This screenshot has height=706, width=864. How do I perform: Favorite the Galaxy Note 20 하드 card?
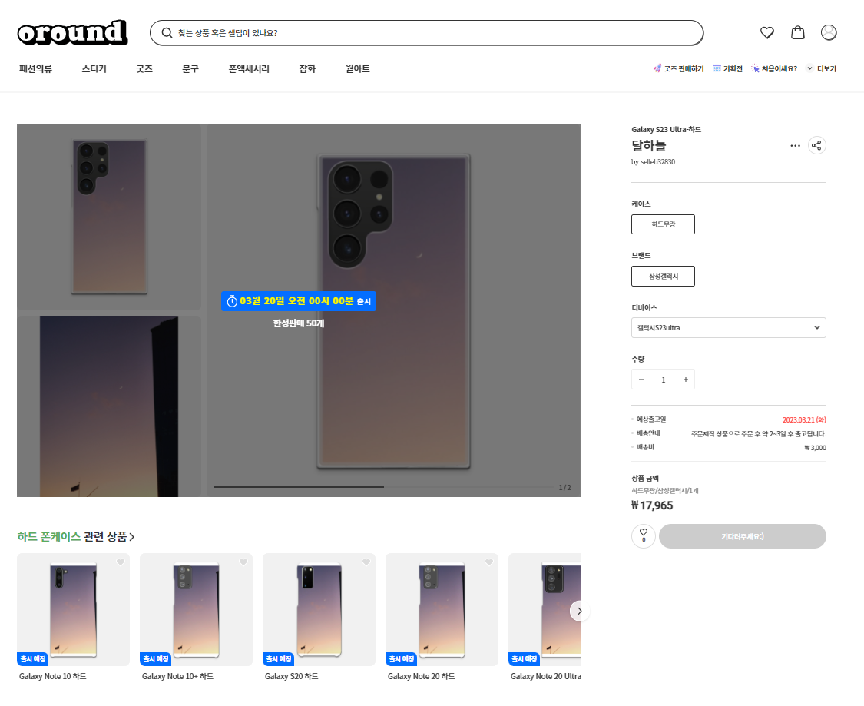click(x=488, y=562)
